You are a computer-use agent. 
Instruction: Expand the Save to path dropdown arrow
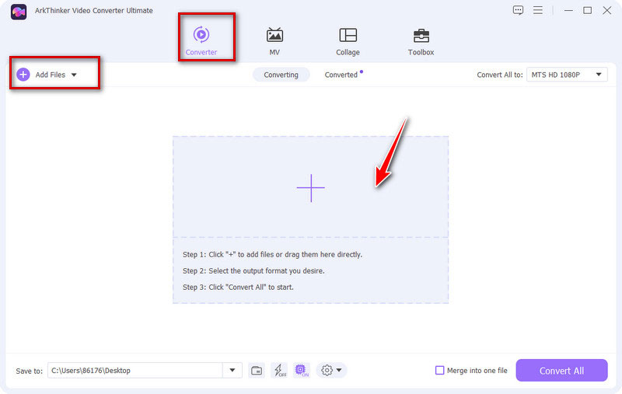tap(232, 370)
